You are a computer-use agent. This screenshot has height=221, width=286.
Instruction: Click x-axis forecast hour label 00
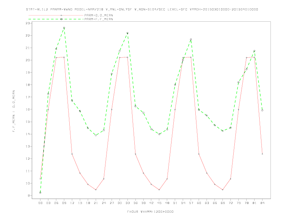click(x=40, y=203)
